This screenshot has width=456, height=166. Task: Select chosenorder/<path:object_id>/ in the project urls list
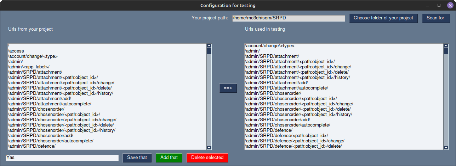(107, 115)
